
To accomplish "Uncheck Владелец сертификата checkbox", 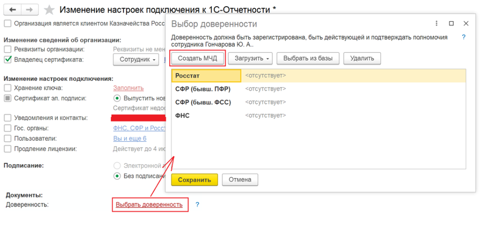I will click(8, 59).
